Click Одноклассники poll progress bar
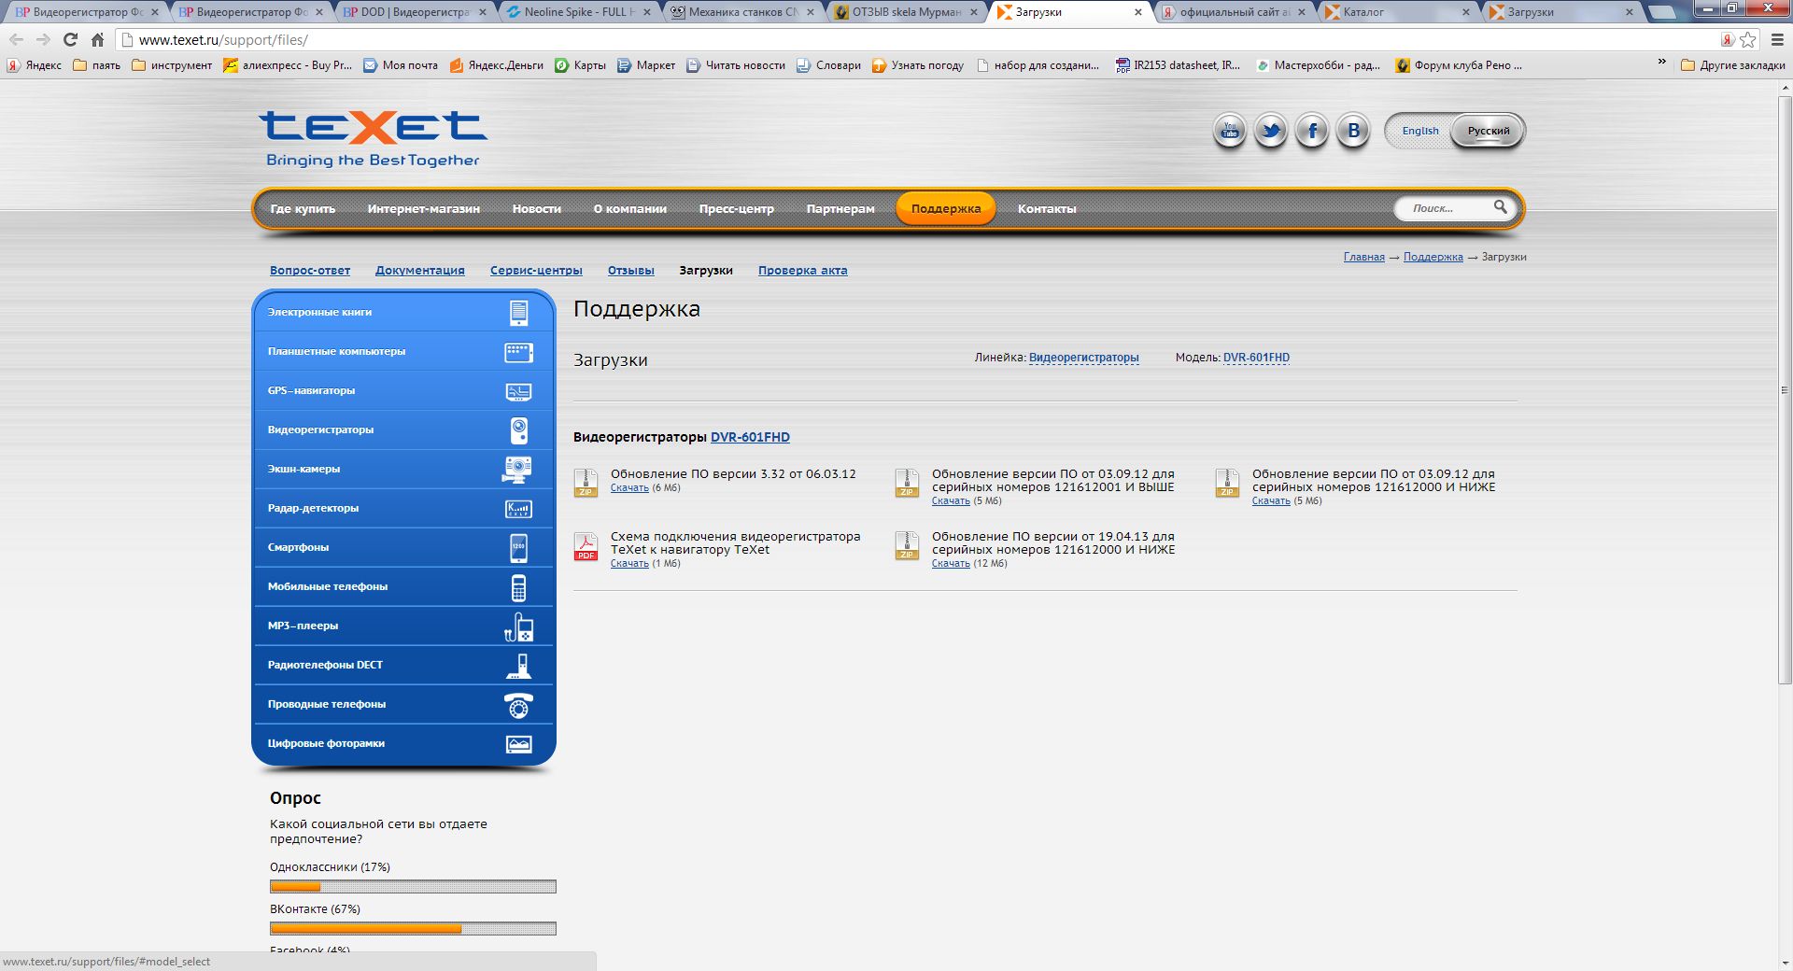Screen dimensions: 1793x971 (x=413, y=887)
